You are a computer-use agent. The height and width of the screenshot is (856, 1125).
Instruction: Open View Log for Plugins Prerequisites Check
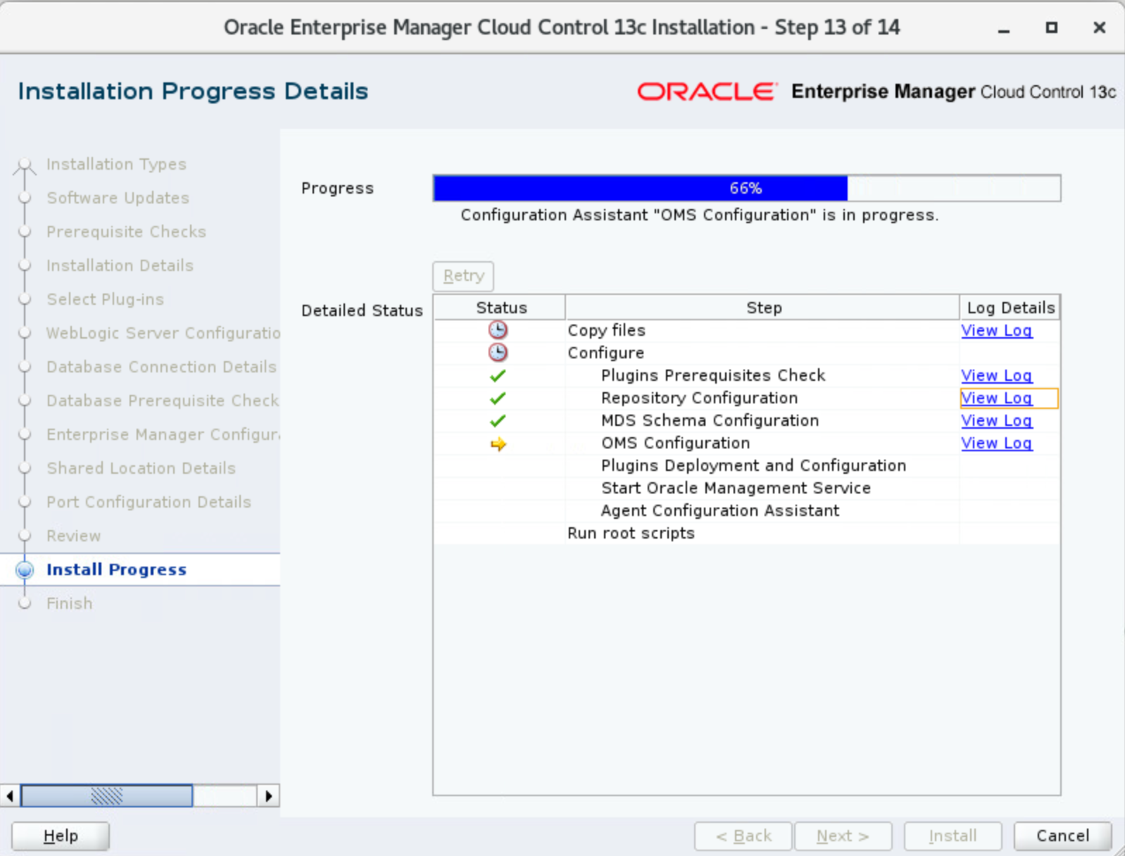(x=996, y=375)
